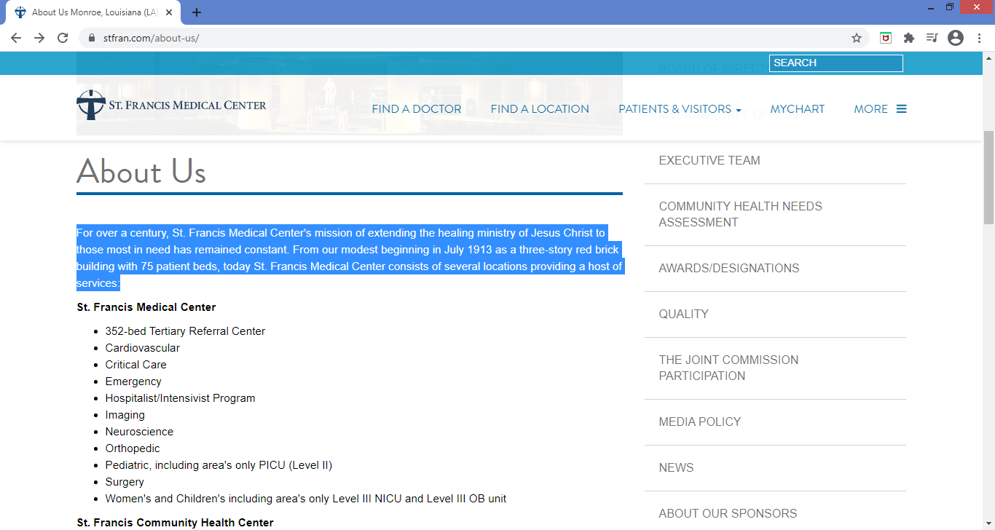Open THE JOINT COMMISSION PARTICIPATION link
This screenshot has height=530, width=995.
(x=728, y=368)
